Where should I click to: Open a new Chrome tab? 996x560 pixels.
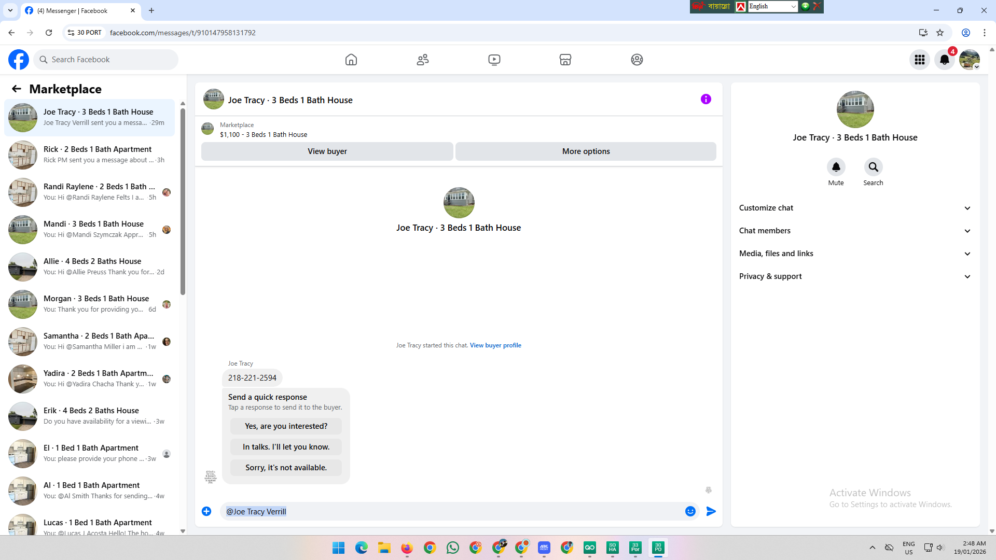151,10
